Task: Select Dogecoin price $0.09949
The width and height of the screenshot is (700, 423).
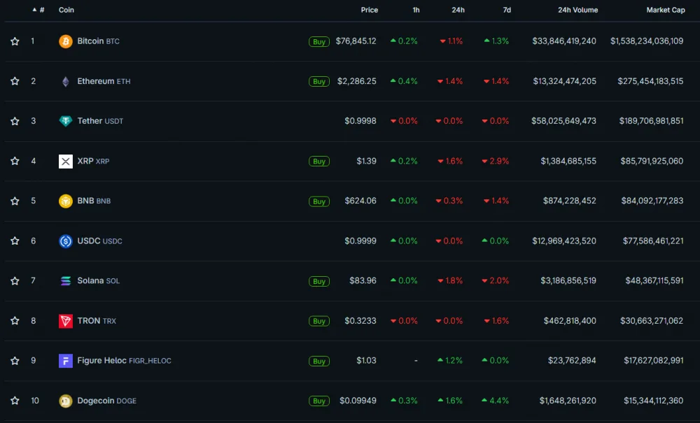Action: 358,400
